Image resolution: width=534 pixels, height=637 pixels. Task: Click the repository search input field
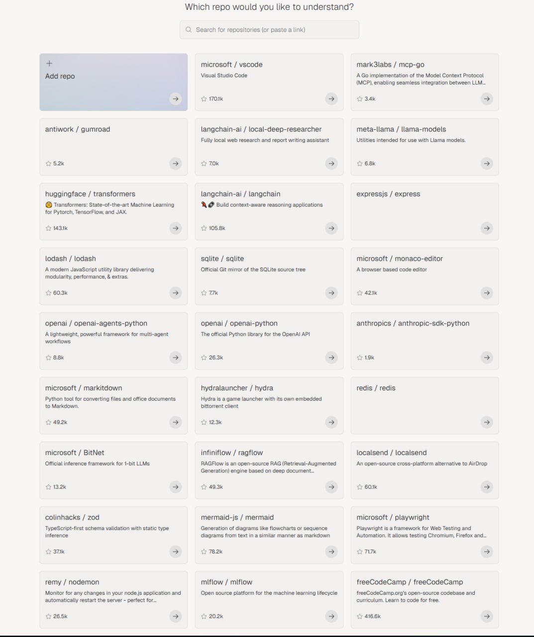[x=269, y=30]
